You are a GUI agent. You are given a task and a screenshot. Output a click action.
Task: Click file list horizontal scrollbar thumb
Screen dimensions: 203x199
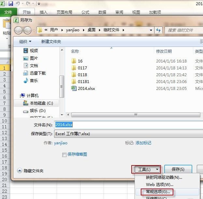coord(136,115)
